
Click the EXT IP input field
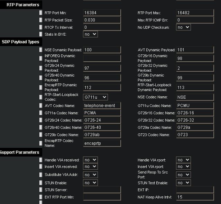(195, 190)
